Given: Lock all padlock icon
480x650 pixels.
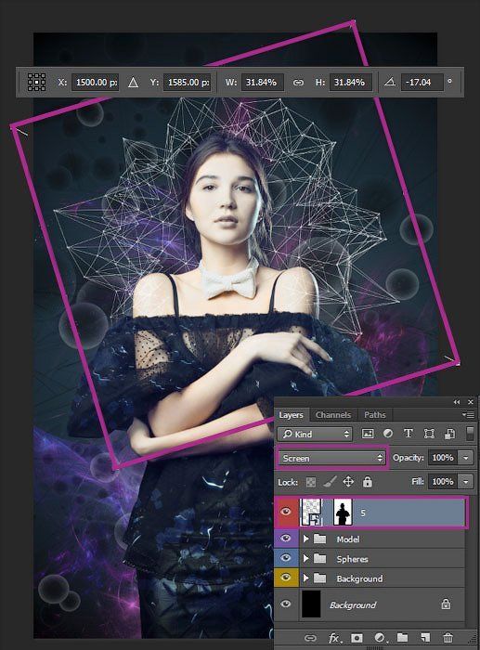Looking at the screenshot, I should (x=368, y=482).
